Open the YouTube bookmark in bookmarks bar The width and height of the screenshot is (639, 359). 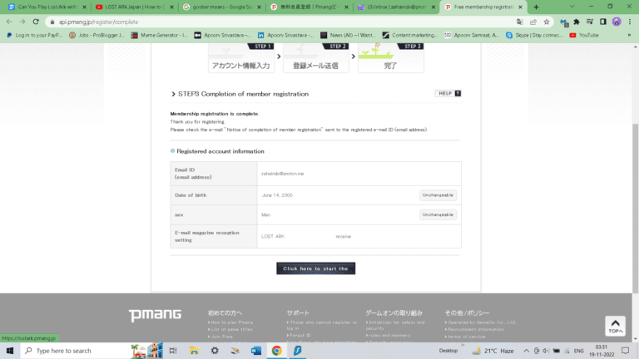[583, 35]
